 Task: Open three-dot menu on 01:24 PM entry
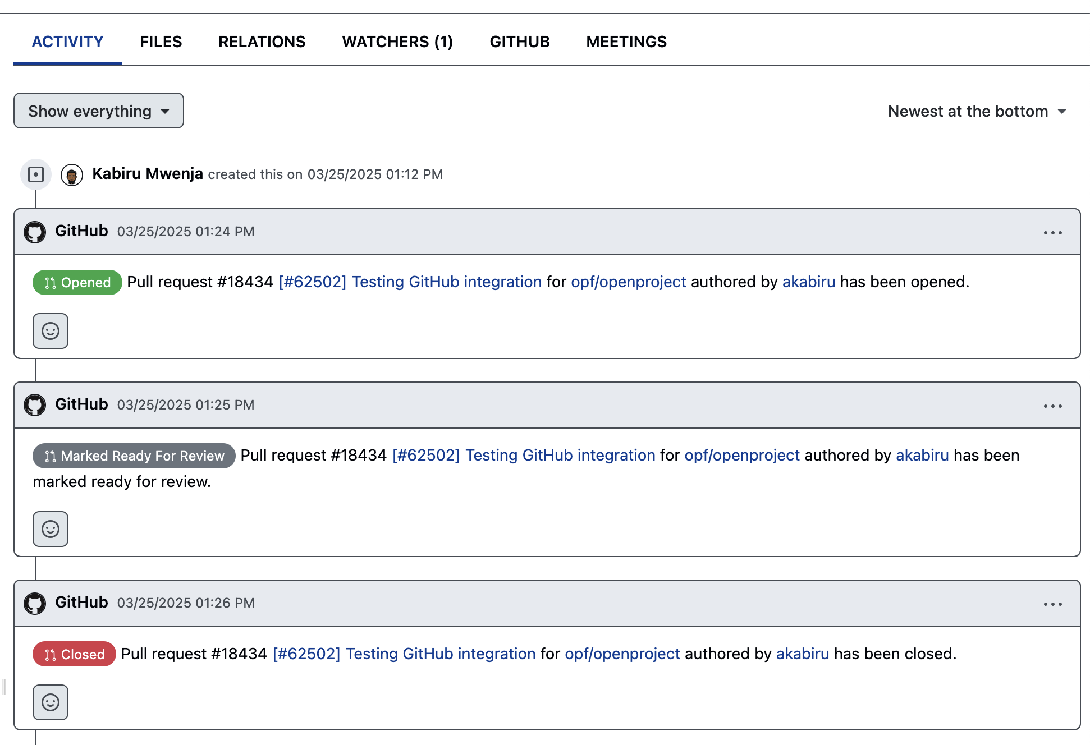(x=1052, y=233)
